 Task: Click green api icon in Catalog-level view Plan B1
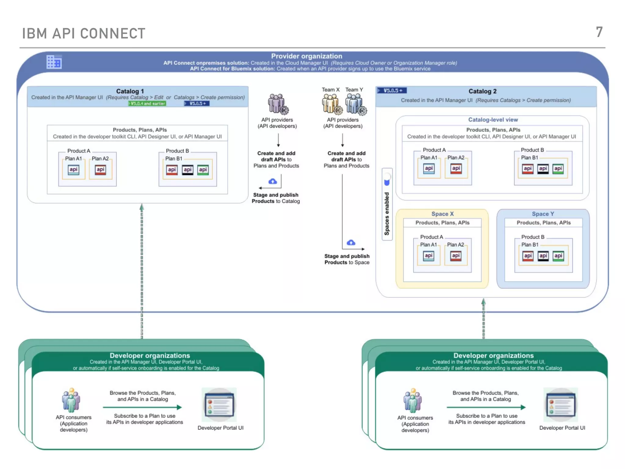558,169
